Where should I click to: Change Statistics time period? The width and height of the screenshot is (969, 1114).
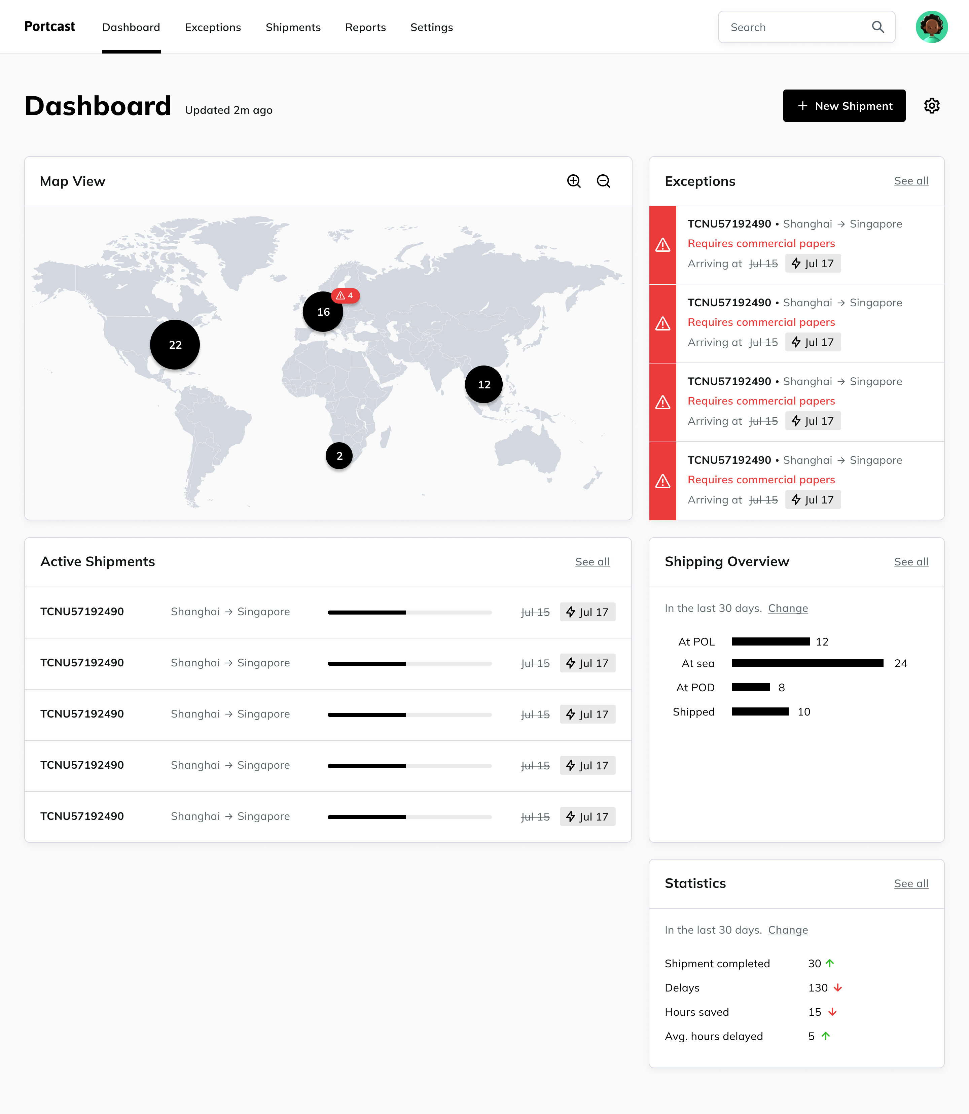pos(787,930)
